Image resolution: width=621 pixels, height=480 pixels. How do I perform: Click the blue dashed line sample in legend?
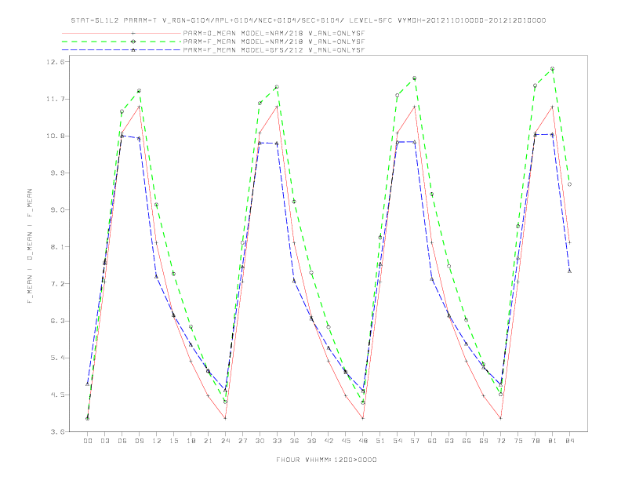point(122,50)
